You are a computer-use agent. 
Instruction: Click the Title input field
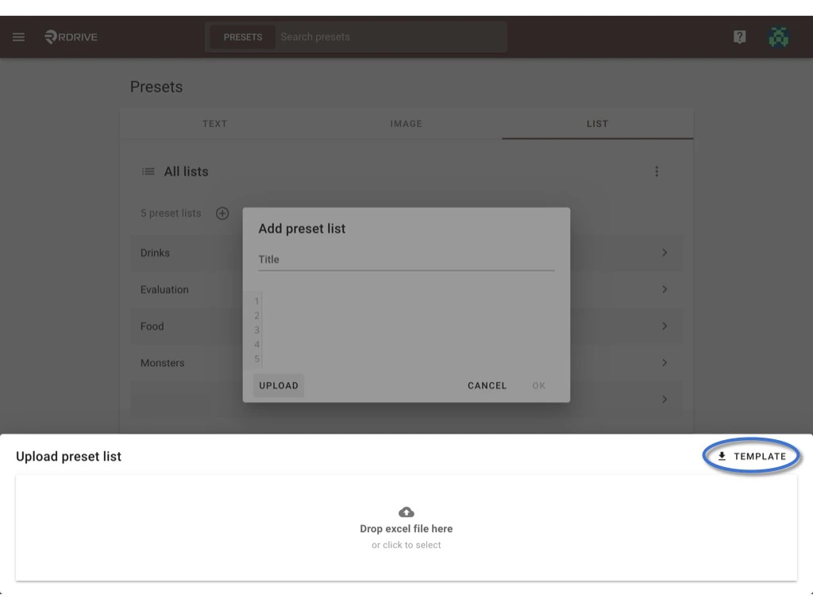point(406,259)
